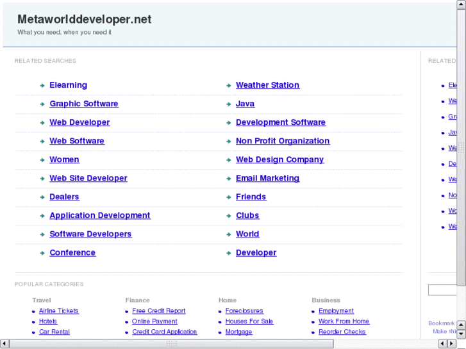
Task: Click the arrow icon beside Weather Station
Action: click(229, 86)
